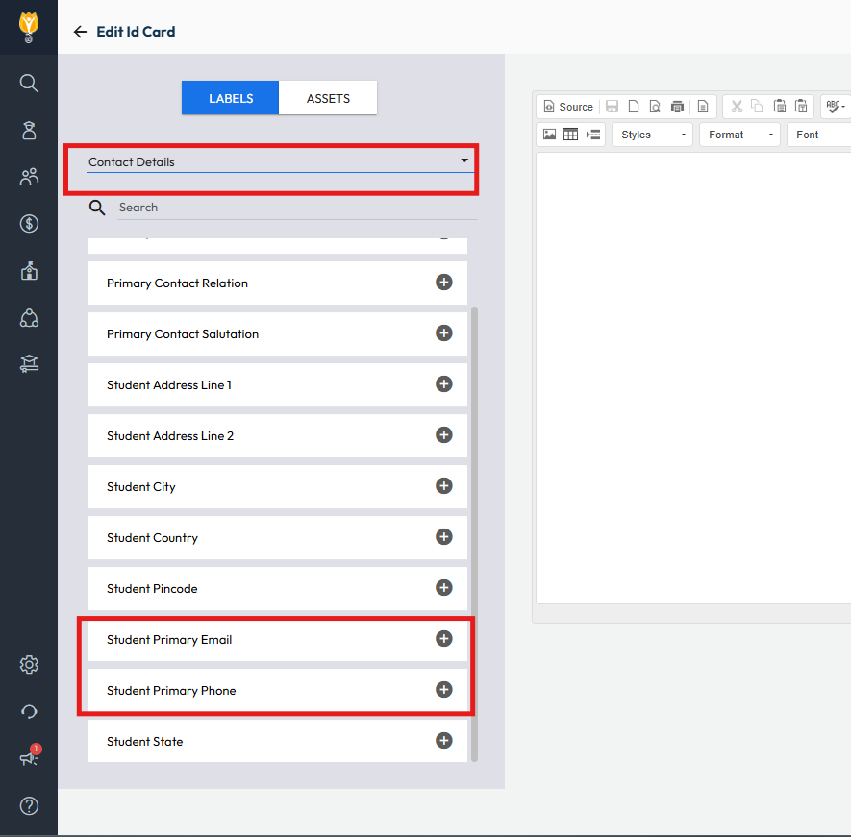Select the Student Address Line 2 text

click(170, 436)
